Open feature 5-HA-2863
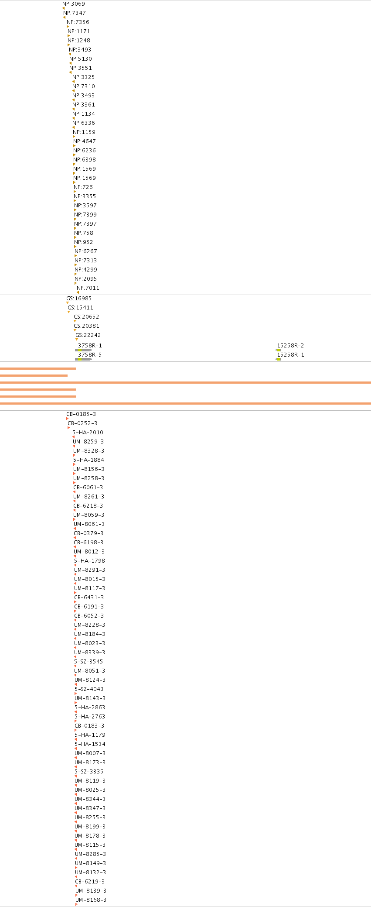The height and width of the screenshot is (907, 371). coord(90,708)
